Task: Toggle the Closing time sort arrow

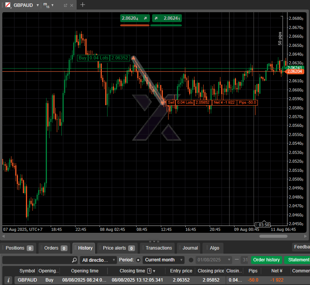Action: (x=154, y=271)
